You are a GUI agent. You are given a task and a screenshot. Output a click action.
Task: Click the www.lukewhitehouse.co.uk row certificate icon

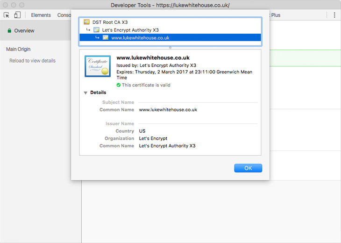click(x=106, y=37)
